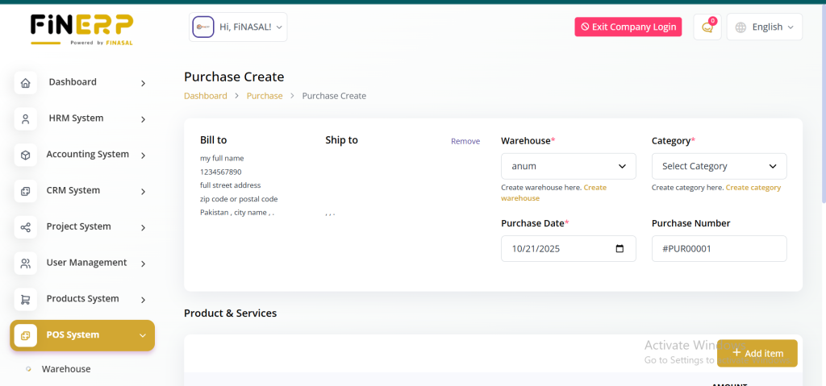Screen dimensions: 826x386
Task: Open the chat notifications bell icon
Action: [707, 27]
